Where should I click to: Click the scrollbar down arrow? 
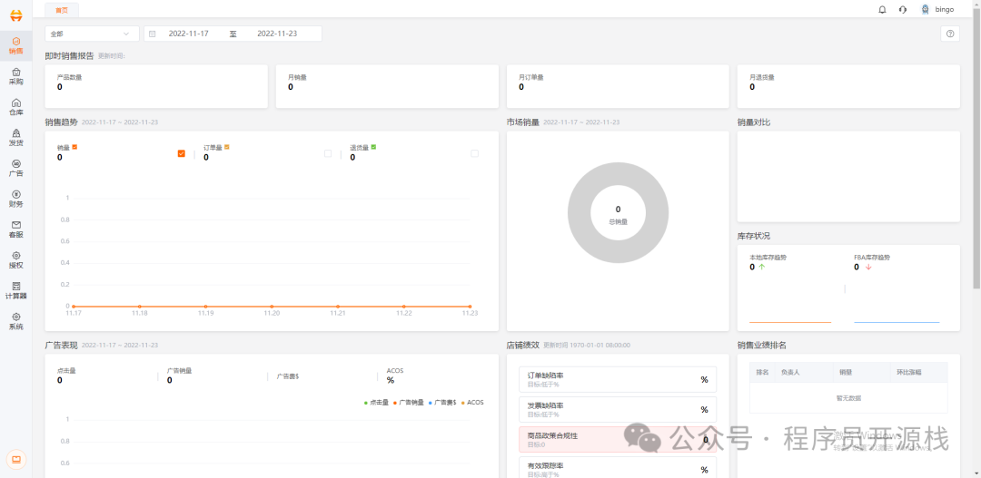pyautogui.click(x=976, y=474)
